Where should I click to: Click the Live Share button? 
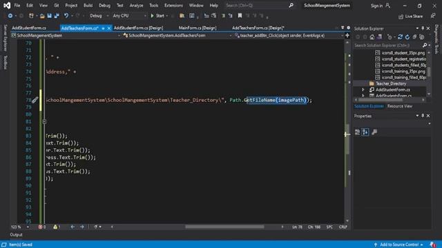tap(411, 17)
